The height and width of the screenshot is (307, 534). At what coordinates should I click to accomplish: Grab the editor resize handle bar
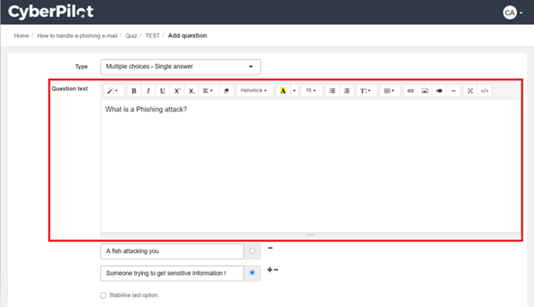pos(310,235)
